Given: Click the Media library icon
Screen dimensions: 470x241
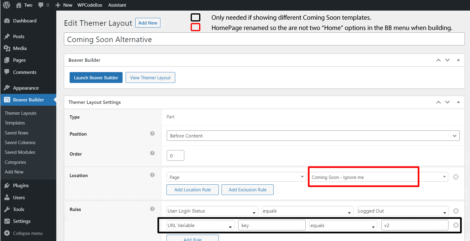Looking at the screenshot, I should [x=7, y=48].
